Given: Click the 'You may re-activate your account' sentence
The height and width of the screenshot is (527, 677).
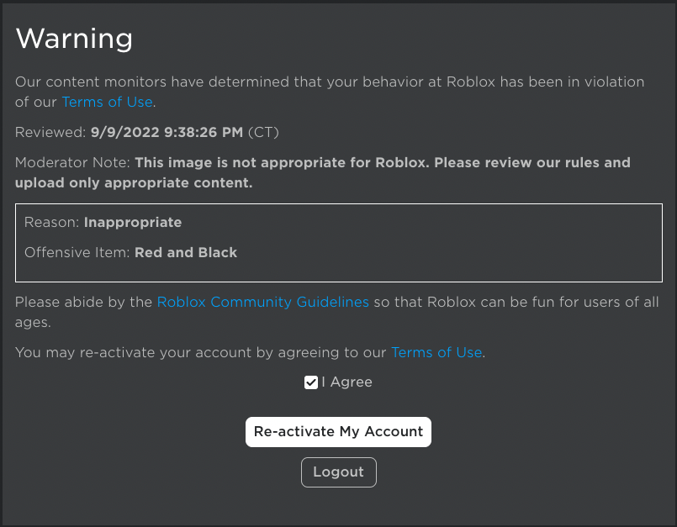Looking at the screenshot, I should click(x=250, y=352).
